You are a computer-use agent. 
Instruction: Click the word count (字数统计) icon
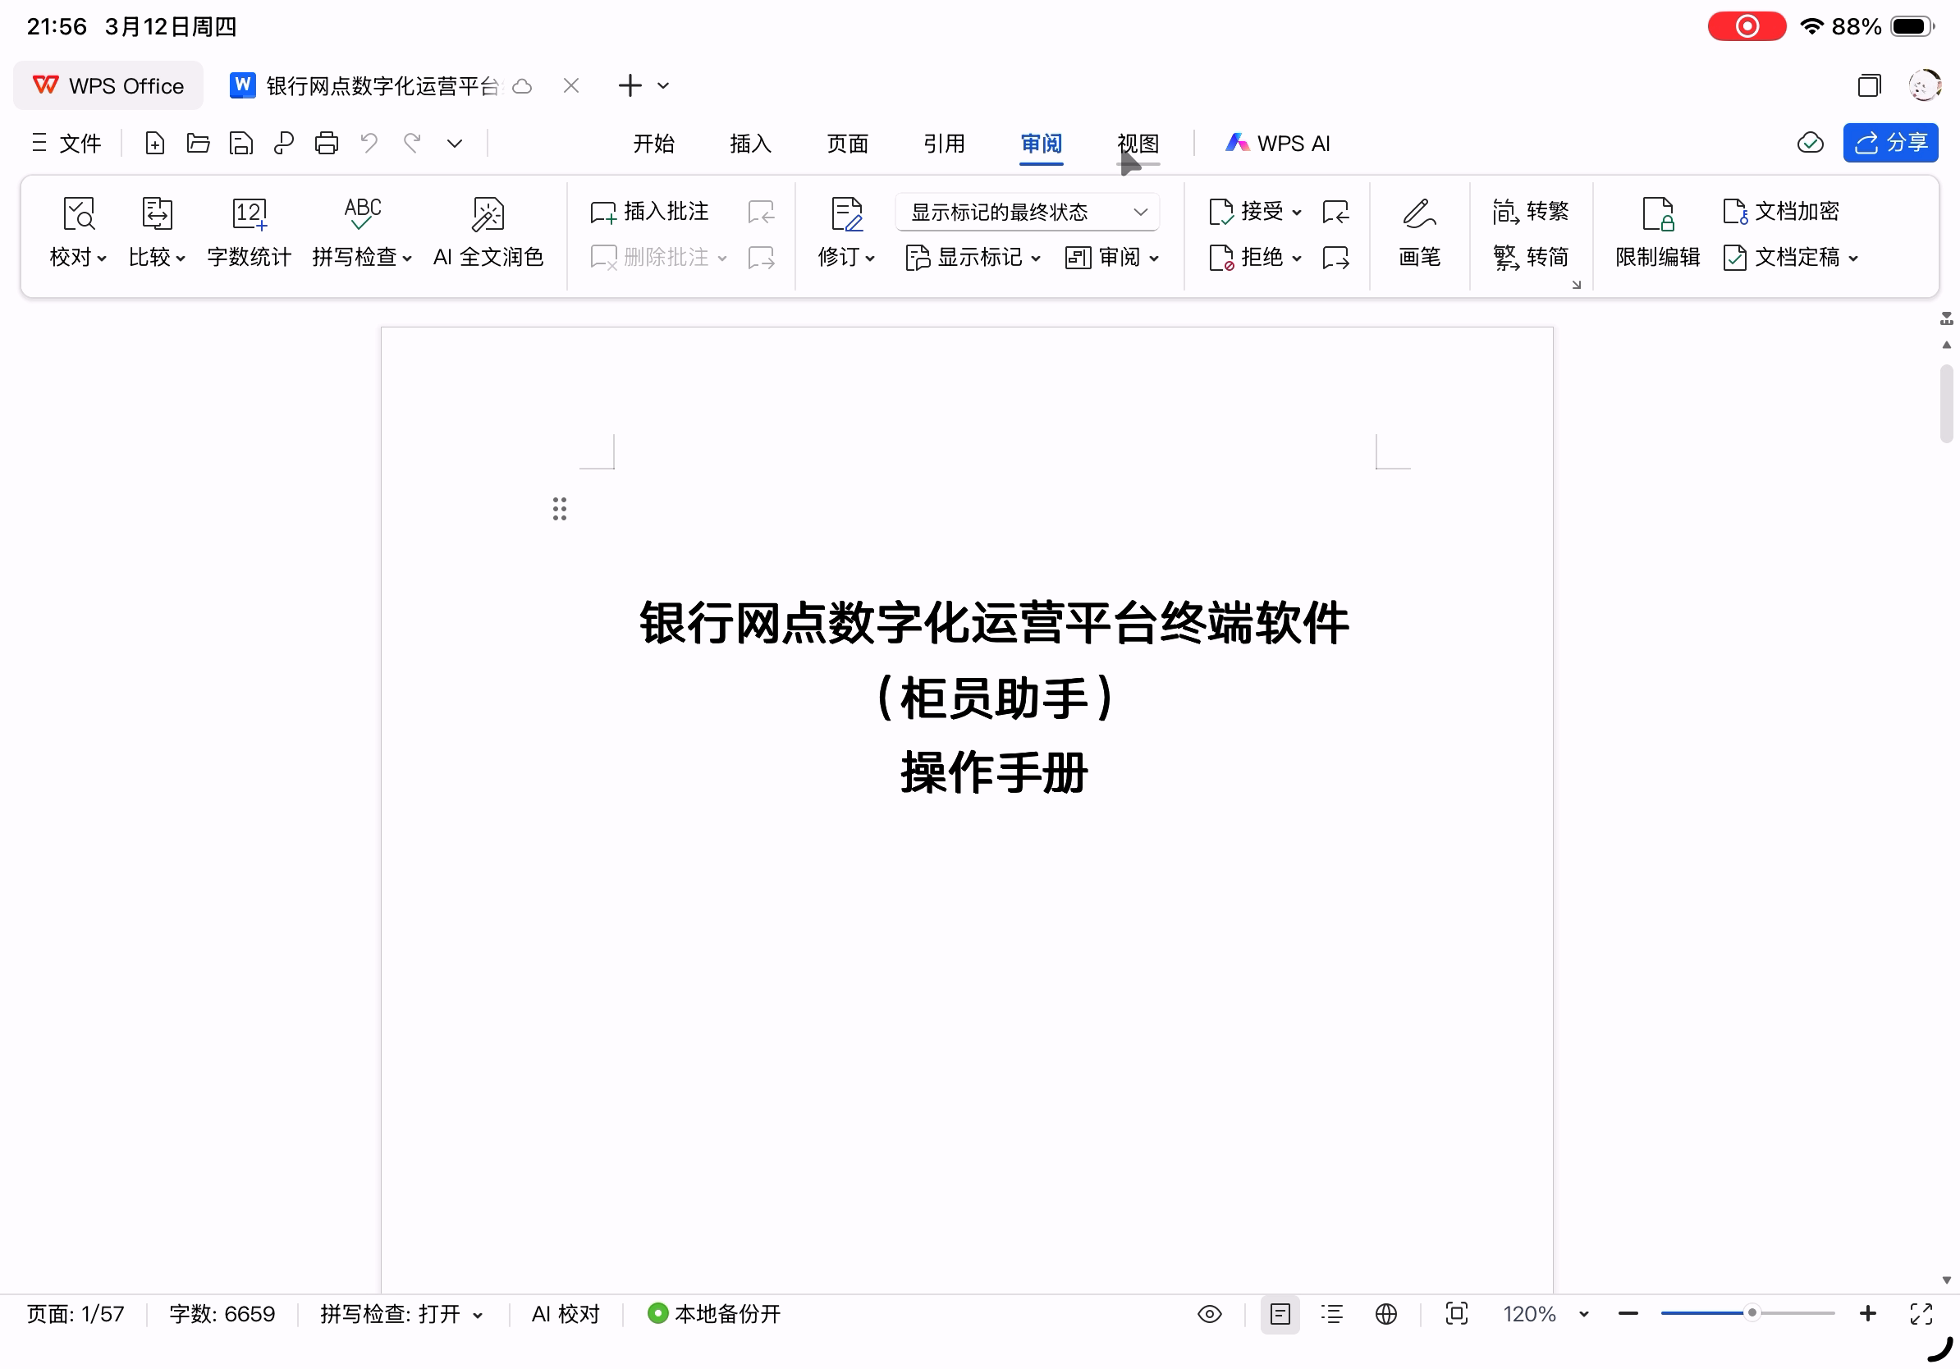(249, 214)
